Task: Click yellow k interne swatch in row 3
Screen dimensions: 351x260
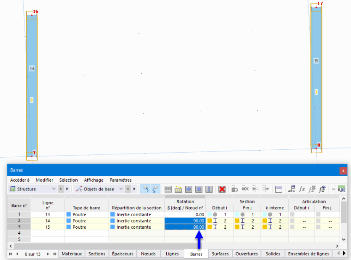Action: coord(265,227)
